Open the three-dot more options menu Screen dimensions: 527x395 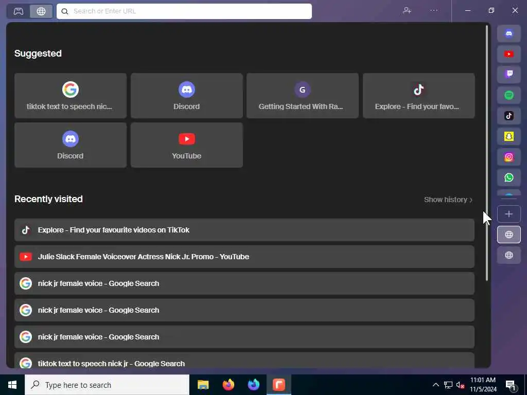(434, 10)
